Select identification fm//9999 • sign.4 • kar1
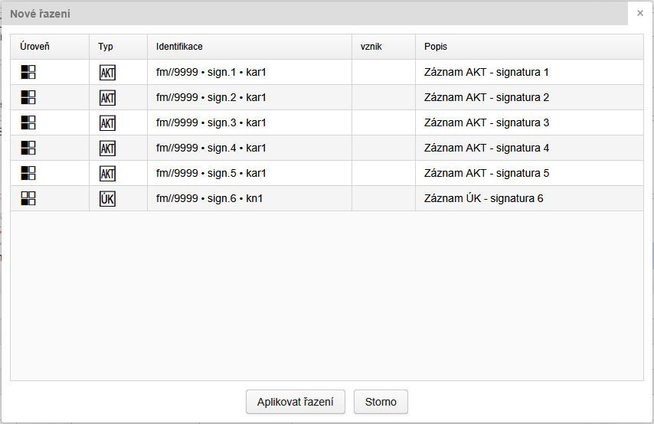 point(211,148)
